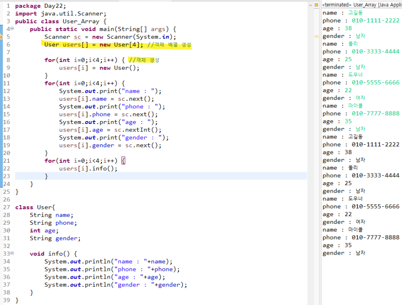Click 'users[i].phone = sc.next();' line
Screen dimensions: 402x305
coord(109,114)
